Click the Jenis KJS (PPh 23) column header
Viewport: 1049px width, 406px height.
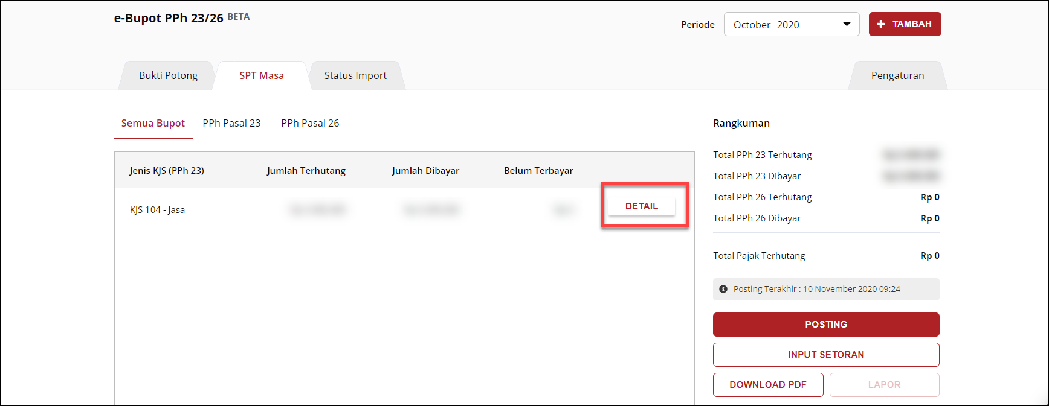click(167, 171)
